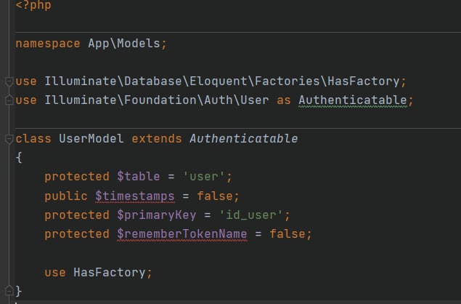Click the extends keyword

click(157, 138)
